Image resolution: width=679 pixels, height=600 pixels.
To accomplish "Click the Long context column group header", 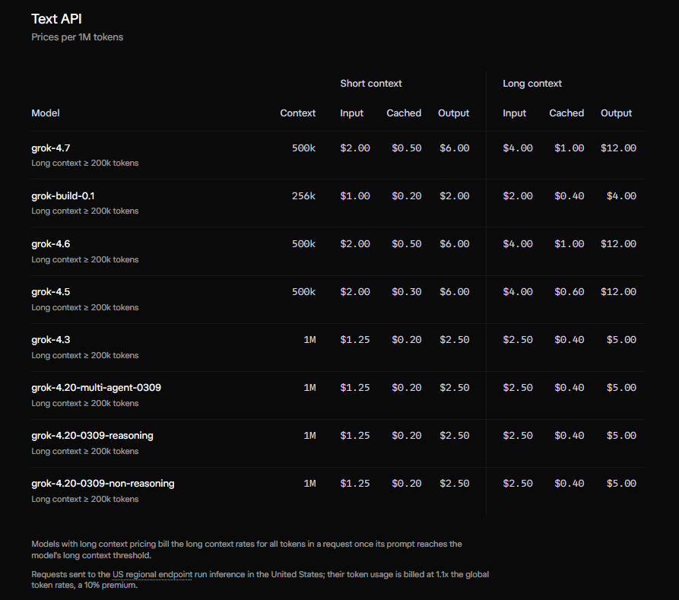I will (532, 84).
